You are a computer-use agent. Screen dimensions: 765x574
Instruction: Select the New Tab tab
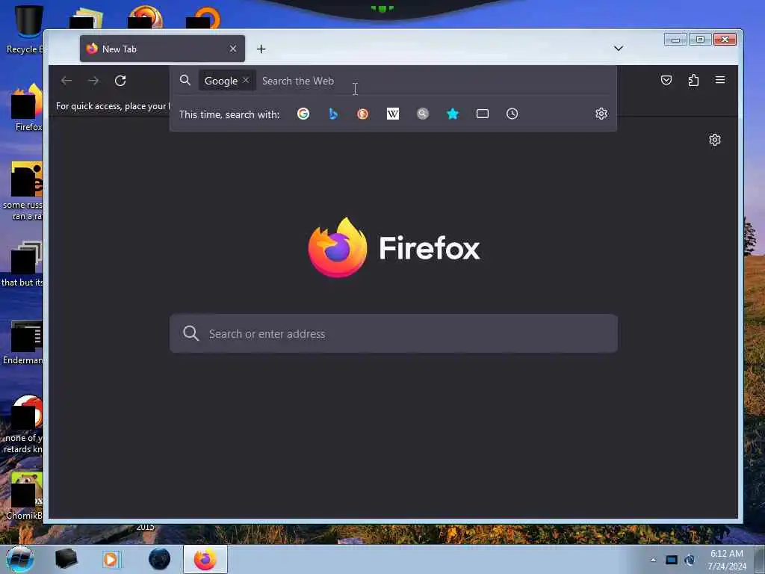tap(162, 49)
